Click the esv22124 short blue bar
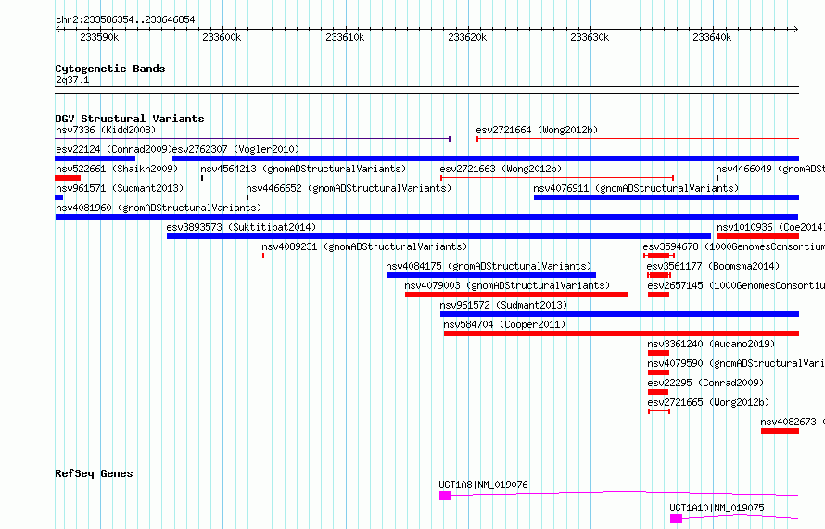This screenshot has width=825, height=529. point(95,158)
